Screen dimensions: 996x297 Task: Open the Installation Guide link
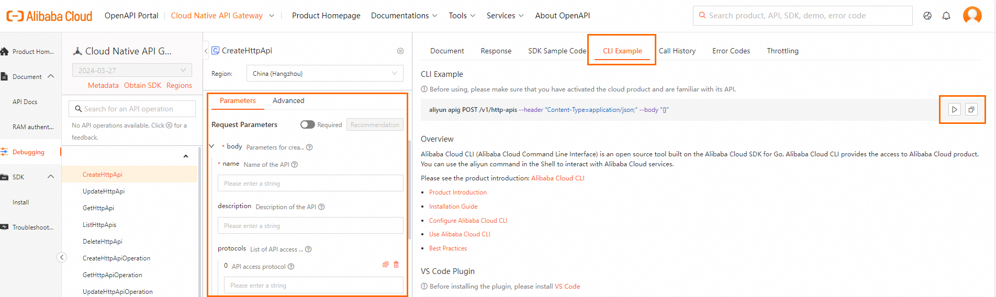click(x=453, y=207)
